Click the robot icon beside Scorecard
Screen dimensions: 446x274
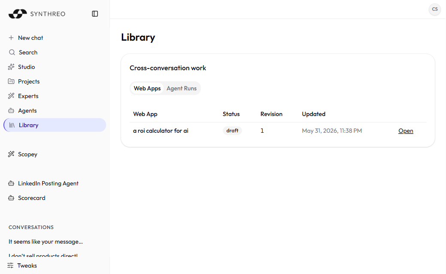tap(11, 198)
